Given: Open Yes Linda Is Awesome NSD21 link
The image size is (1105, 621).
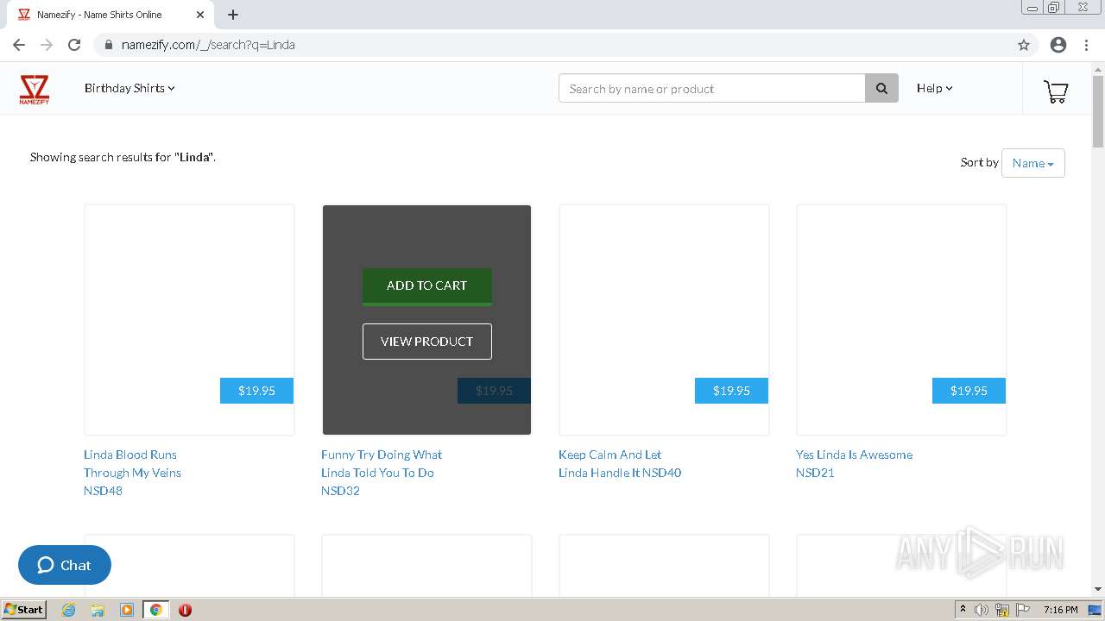Looking at the screenshot, I should (854, 463).
